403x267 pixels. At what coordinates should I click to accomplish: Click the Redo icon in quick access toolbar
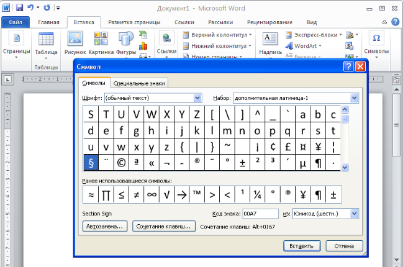click(47, 7)
